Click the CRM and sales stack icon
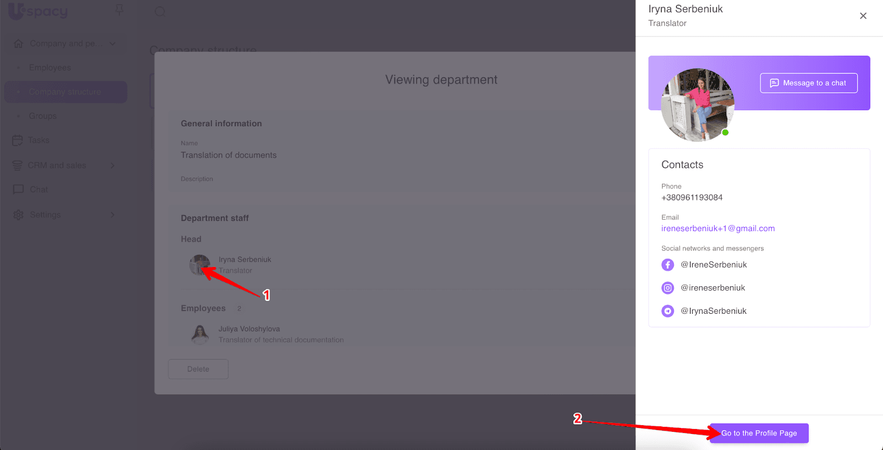 pos(18,165)
